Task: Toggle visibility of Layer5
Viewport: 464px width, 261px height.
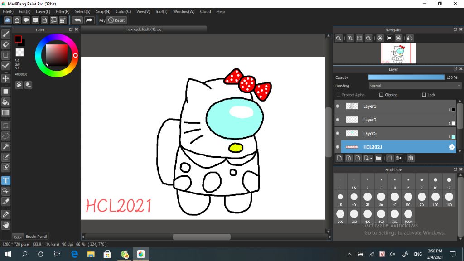Action: coord(338,134)
